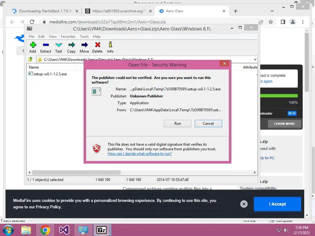Image resolution: width=315 pixels, height=236 pixels.
Task: Open the Windows Start button
Action: click(8, 230)
